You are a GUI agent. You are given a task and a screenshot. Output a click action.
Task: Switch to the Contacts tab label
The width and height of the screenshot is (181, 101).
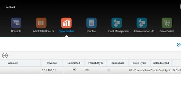click(16, 31)
